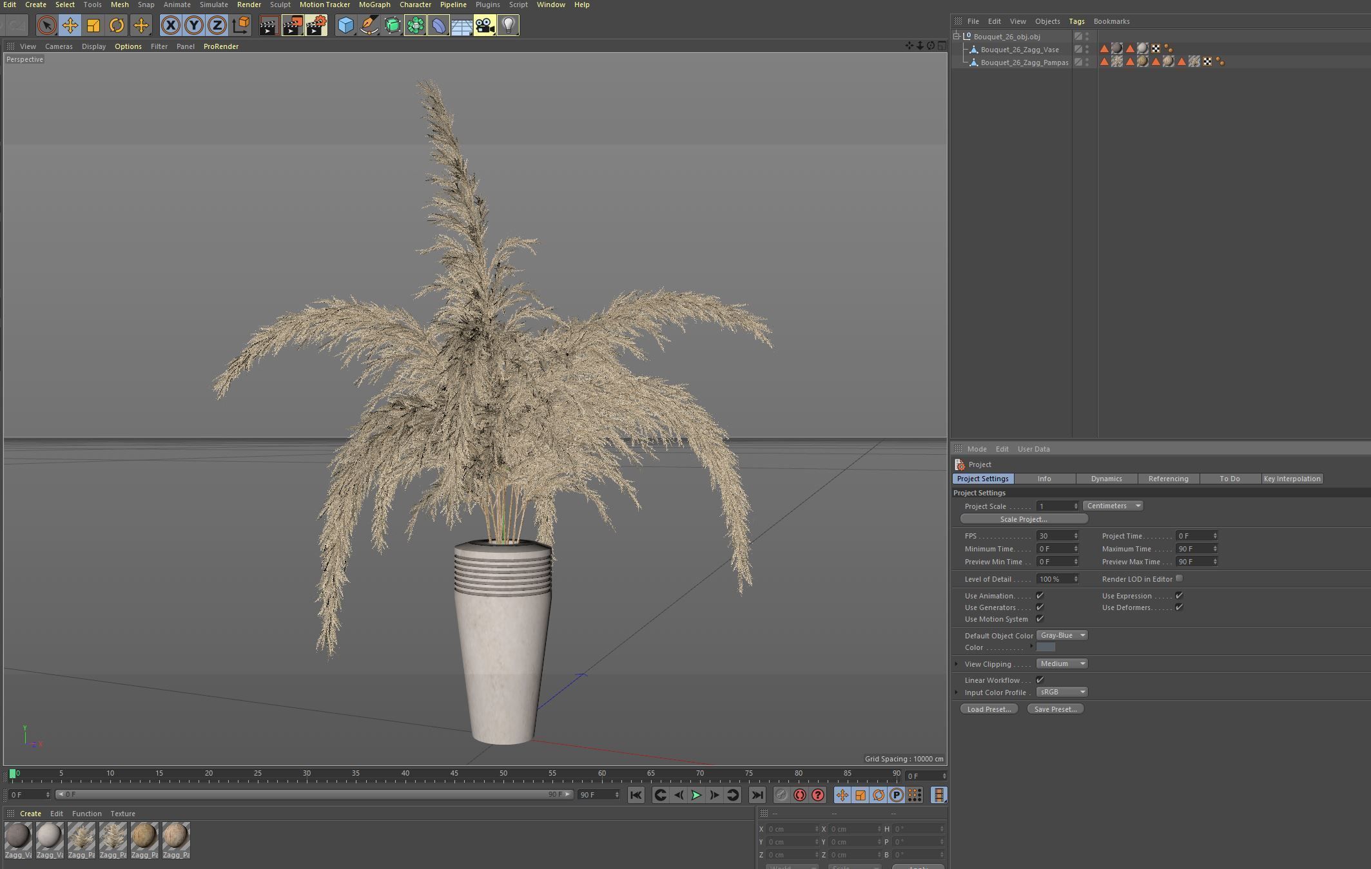Toggle the Default Light bulb icon

coord(509,25)
